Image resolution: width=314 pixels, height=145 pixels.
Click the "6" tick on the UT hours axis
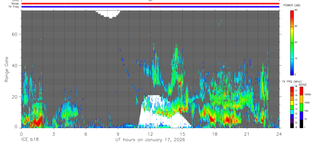point(86,134)
